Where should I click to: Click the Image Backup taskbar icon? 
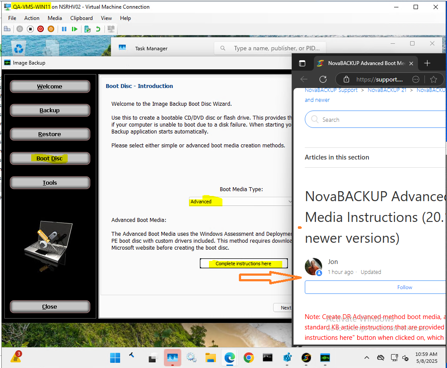point(325,358)
